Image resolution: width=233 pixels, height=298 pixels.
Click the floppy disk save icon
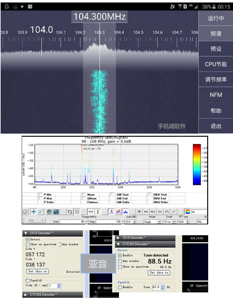56,212
